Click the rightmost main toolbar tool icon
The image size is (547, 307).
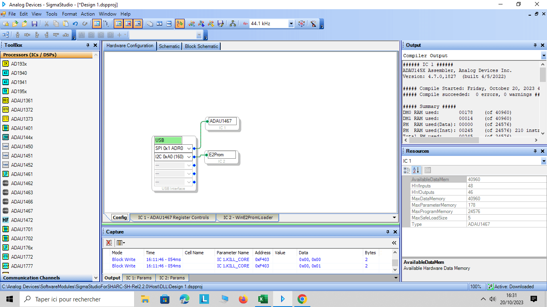tap(314, 24)
